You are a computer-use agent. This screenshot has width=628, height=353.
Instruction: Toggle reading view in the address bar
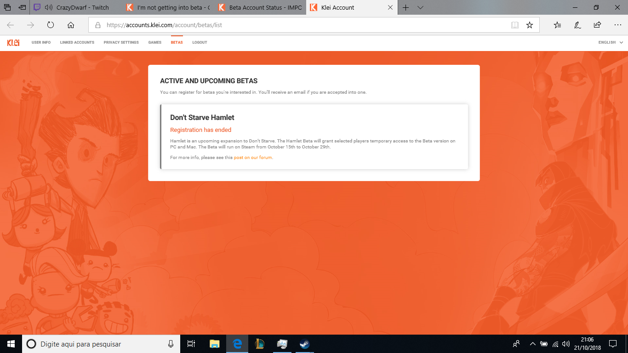(x=515, y=25)
